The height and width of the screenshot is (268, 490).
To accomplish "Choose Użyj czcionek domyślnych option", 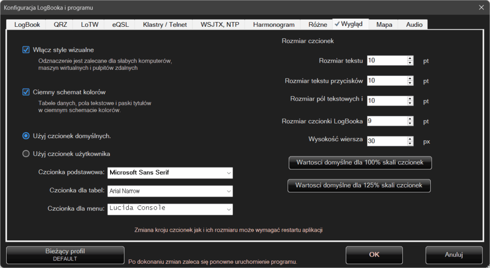I will pos(26,136).
